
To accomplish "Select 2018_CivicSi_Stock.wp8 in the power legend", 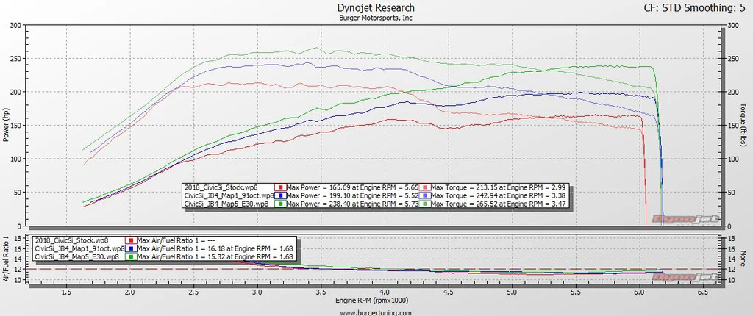I will pos(221,187).
